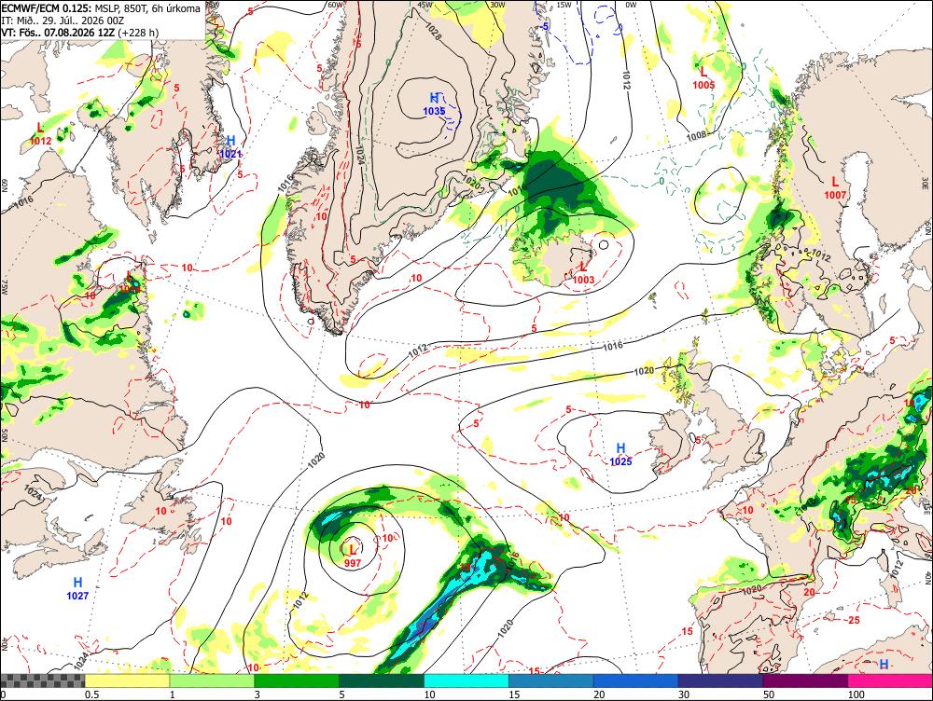Click the 1025 high marker west of Ireland
The width and height of the screenshot is (933, 701).
click(620, 454)
